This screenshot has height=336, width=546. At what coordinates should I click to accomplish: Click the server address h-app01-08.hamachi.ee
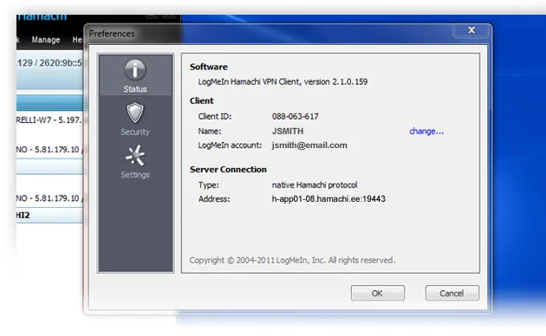click(328, 199)
